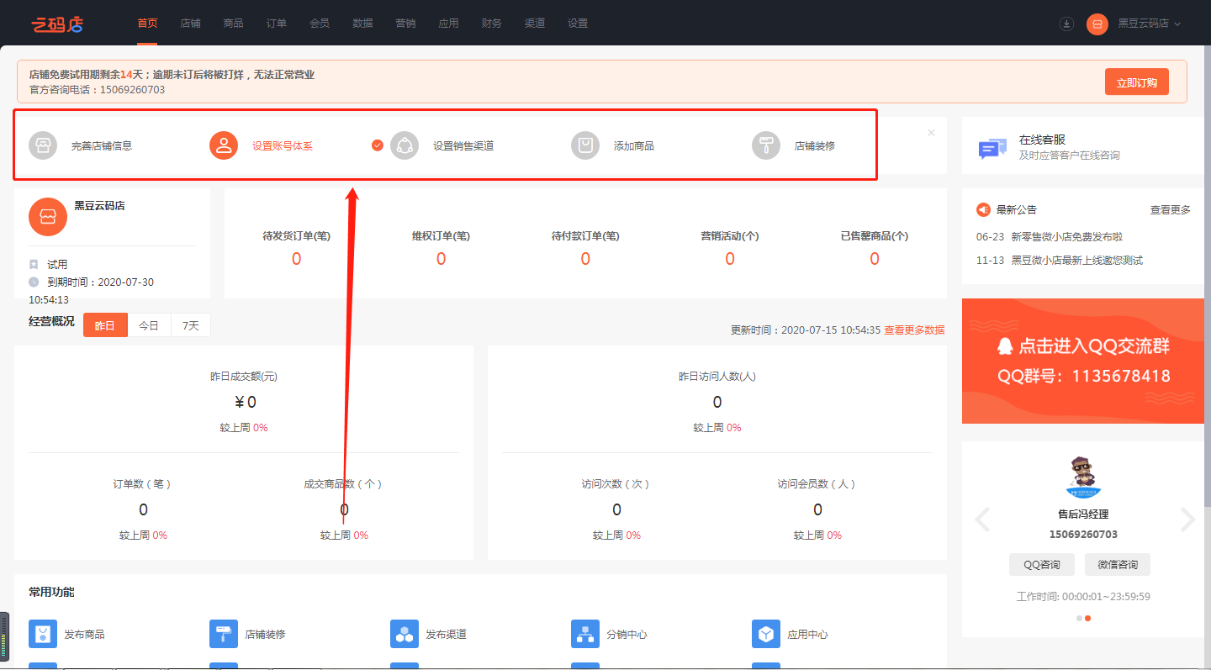Image resolution: width=1211 pixels, height=670 pixels.
Task: Click the 完善店铺信息 store icon
Action: tap(43, 145)
